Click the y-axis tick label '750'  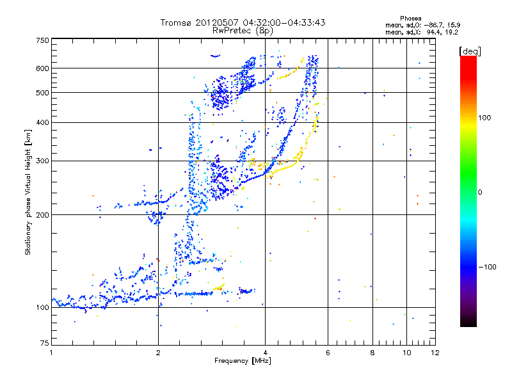[42, 40]
